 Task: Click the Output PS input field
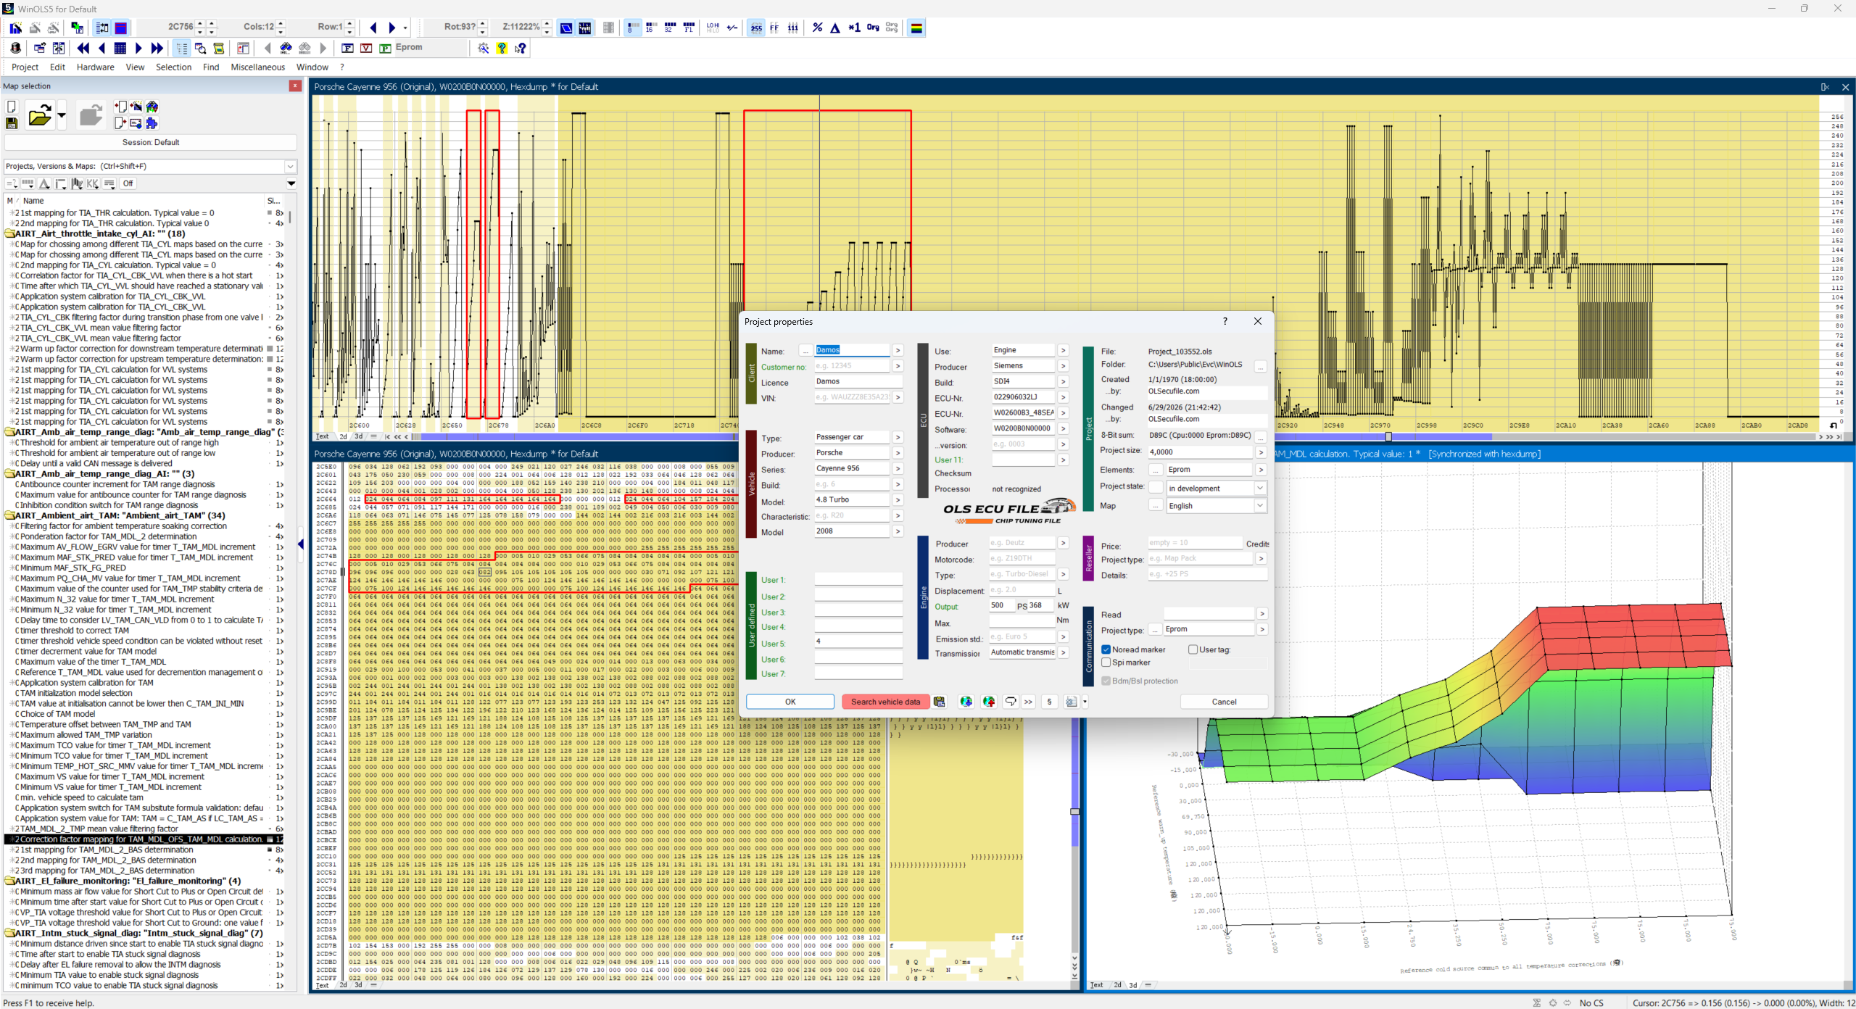click(x=1002, y=605)
